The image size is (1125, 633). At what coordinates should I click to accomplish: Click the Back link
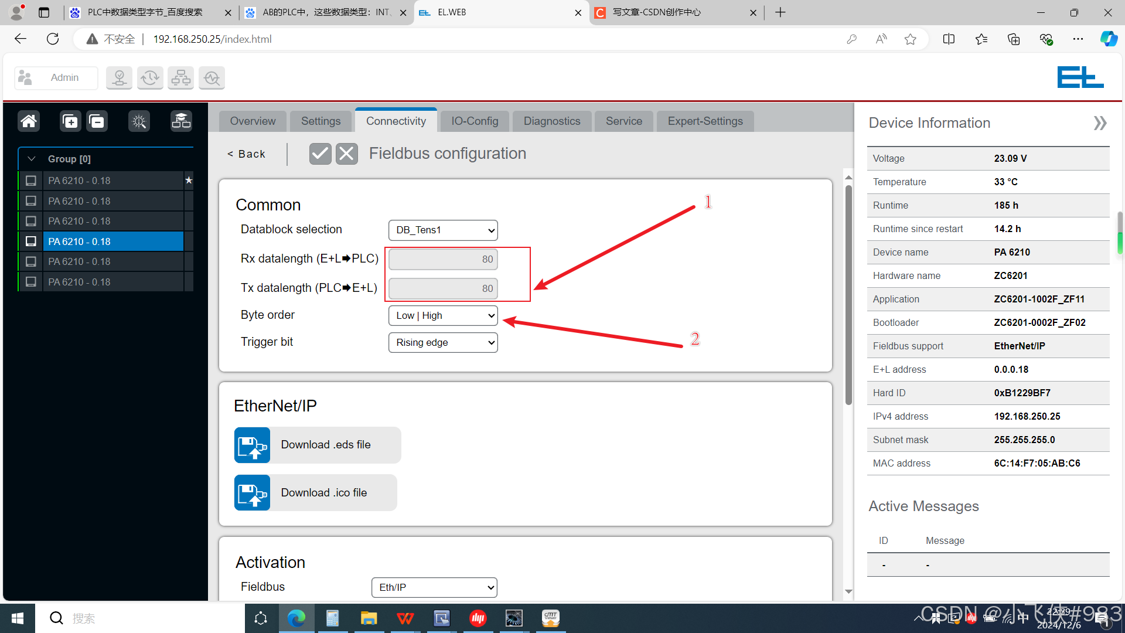tap(247, 154)
